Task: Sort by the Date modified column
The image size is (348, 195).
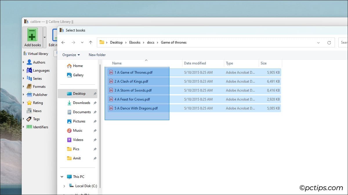Action: 195,63
